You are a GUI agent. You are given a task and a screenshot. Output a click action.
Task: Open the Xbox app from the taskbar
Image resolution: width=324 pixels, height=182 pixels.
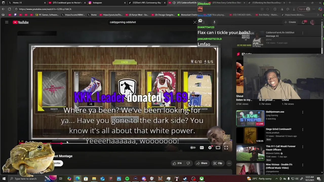201,179
